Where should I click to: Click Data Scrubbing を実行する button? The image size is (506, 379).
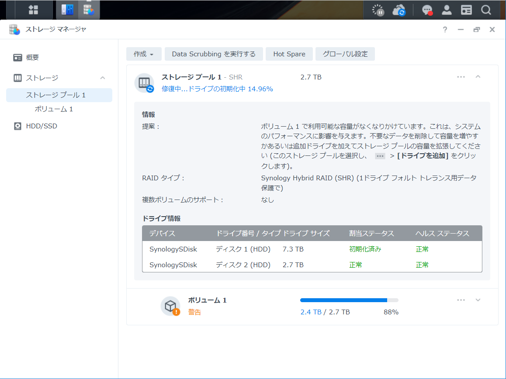coord(214,54)
